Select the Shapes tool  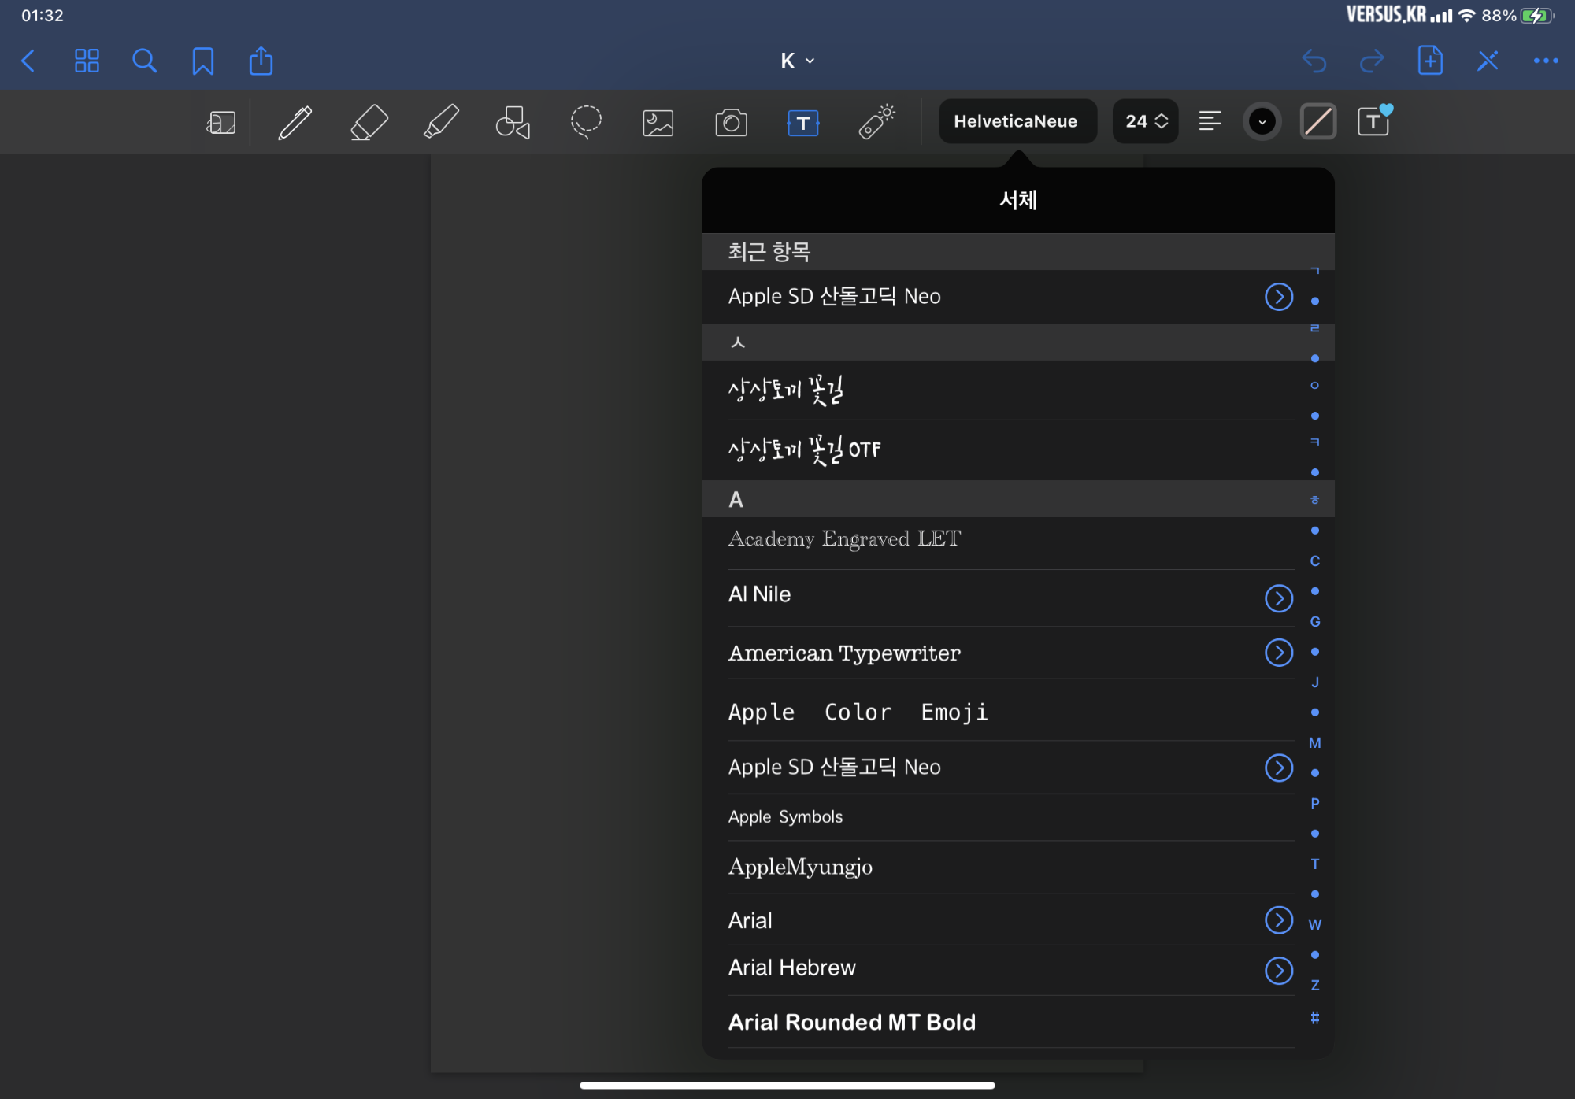tap(513, 122)
